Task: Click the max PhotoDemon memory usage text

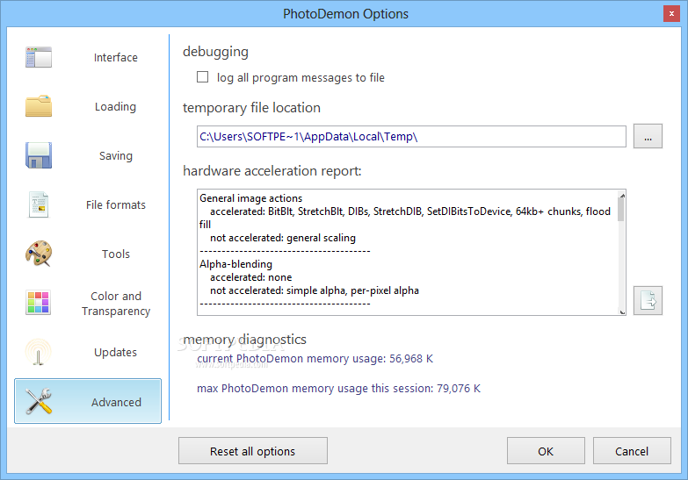Action: (339, 389)
